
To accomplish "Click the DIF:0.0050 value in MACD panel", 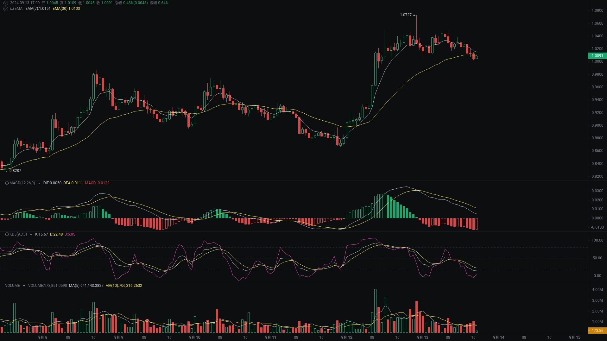I will coord(52,183).
